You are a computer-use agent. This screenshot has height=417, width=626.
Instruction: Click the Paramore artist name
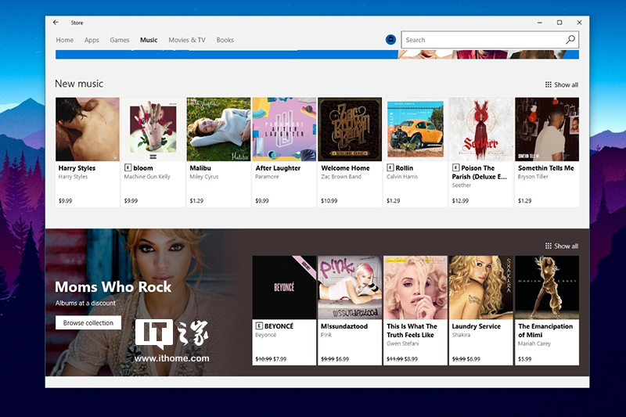coord(267,177)
